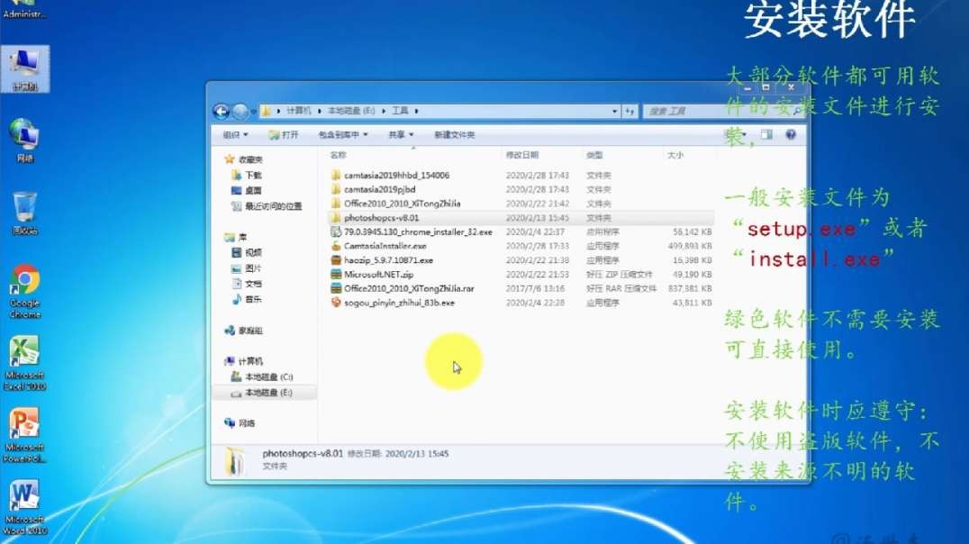The image size is (969, 544).
Task: Sort files by the 修改日期 column header
Action: [x=522, y=155]
